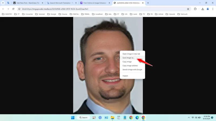
Task: Open the PANEL bookmarks folder
Action: tap(85, 14)
